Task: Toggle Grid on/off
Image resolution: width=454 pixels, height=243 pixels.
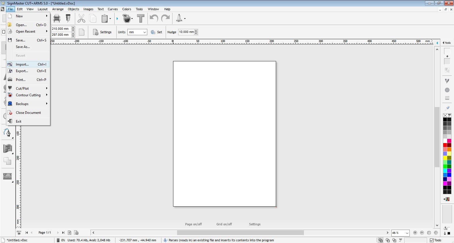Action: point(224,224)
